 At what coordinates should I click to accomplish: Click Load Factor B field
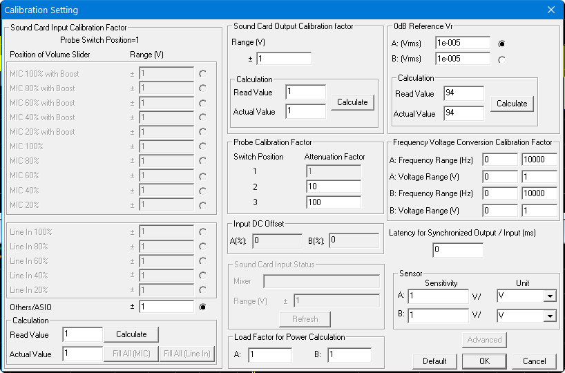pos(349,355)
